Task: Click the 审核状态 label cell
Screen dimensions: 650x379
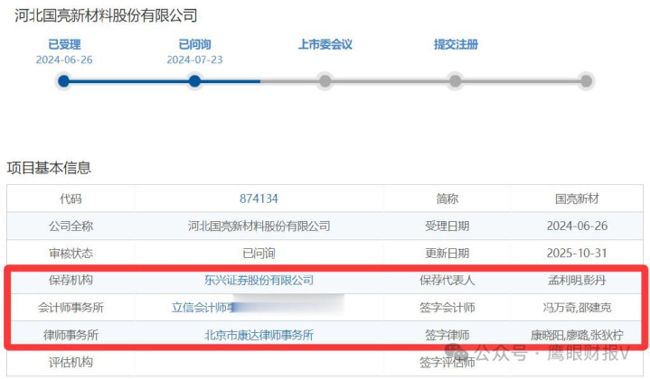Action: point(71,254)
